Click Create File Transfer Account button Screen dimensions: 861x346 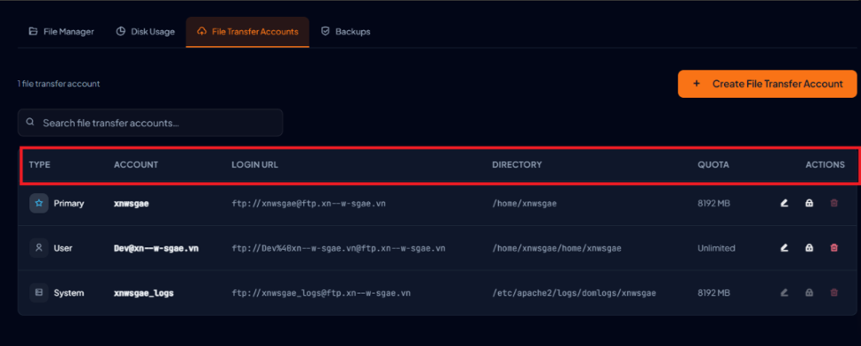767,84
